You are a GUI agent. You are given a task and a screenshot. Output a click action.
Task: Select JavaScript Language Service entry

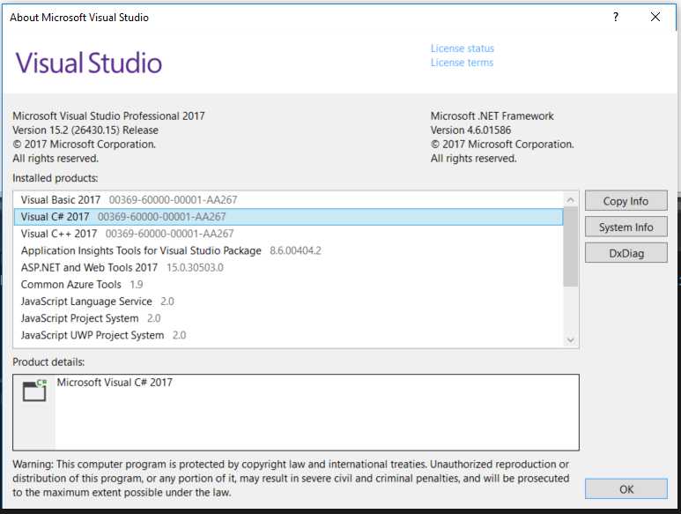pos(288,302)
